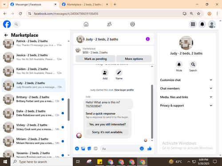Viewport: 222px width, 166px height.
Task: Choose a sticker from the composer
Action: [x=89, y=148]
